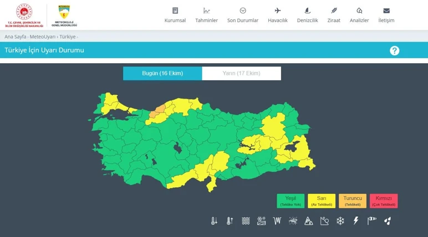Select the raindrops rain warning icon
The width and height of the screenshot is (428, 237).
point(388,221)
